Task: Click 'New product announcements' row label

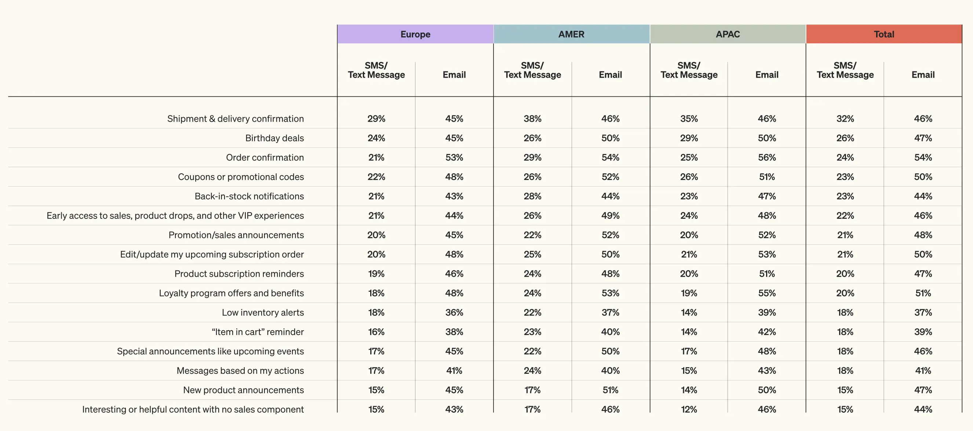Action: click(x=243, y=390)
